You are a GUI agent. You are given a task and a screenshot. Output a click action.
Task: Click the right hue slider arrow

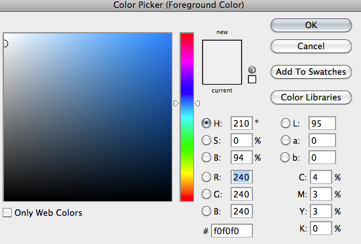pyautogui.click(x=197, y=103)
